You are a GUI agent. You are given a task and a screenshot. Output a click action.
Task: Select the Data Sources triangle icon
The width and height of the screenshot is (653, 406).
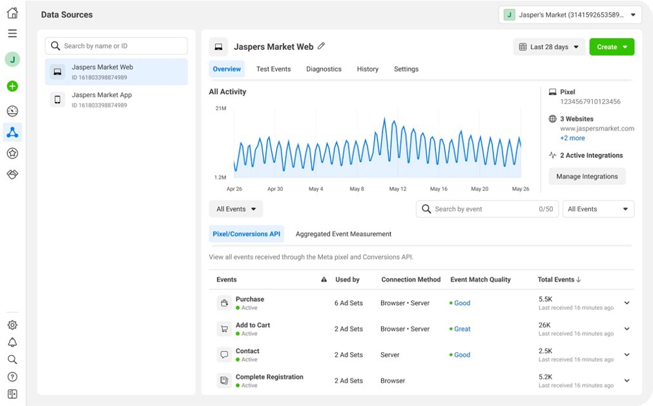click(x=12, y=132)
